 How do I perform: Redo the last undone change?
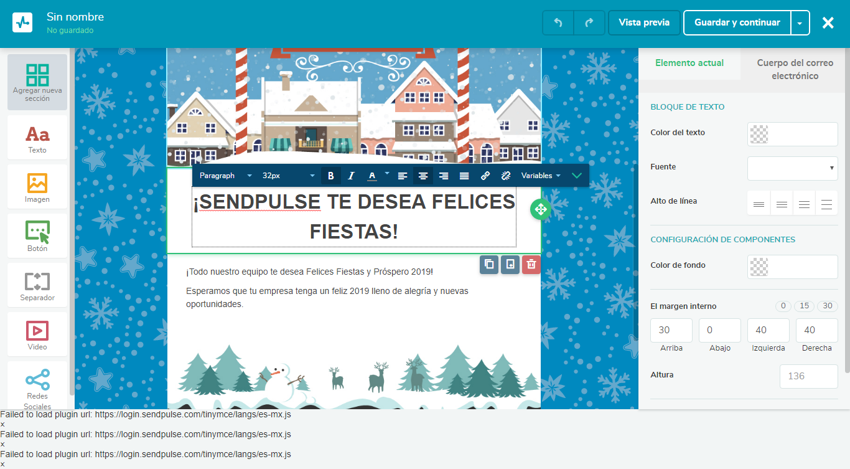pyautogui.click(x=589, y=22)
